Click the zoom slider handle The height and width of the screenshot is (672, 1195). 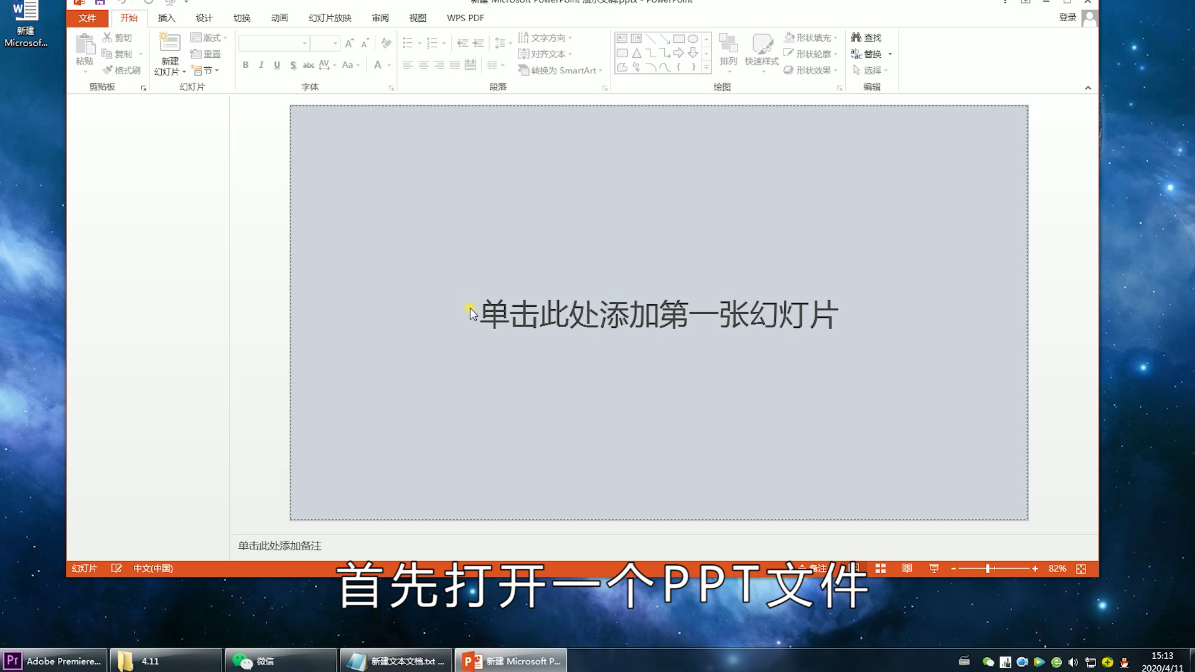(988, 569)
